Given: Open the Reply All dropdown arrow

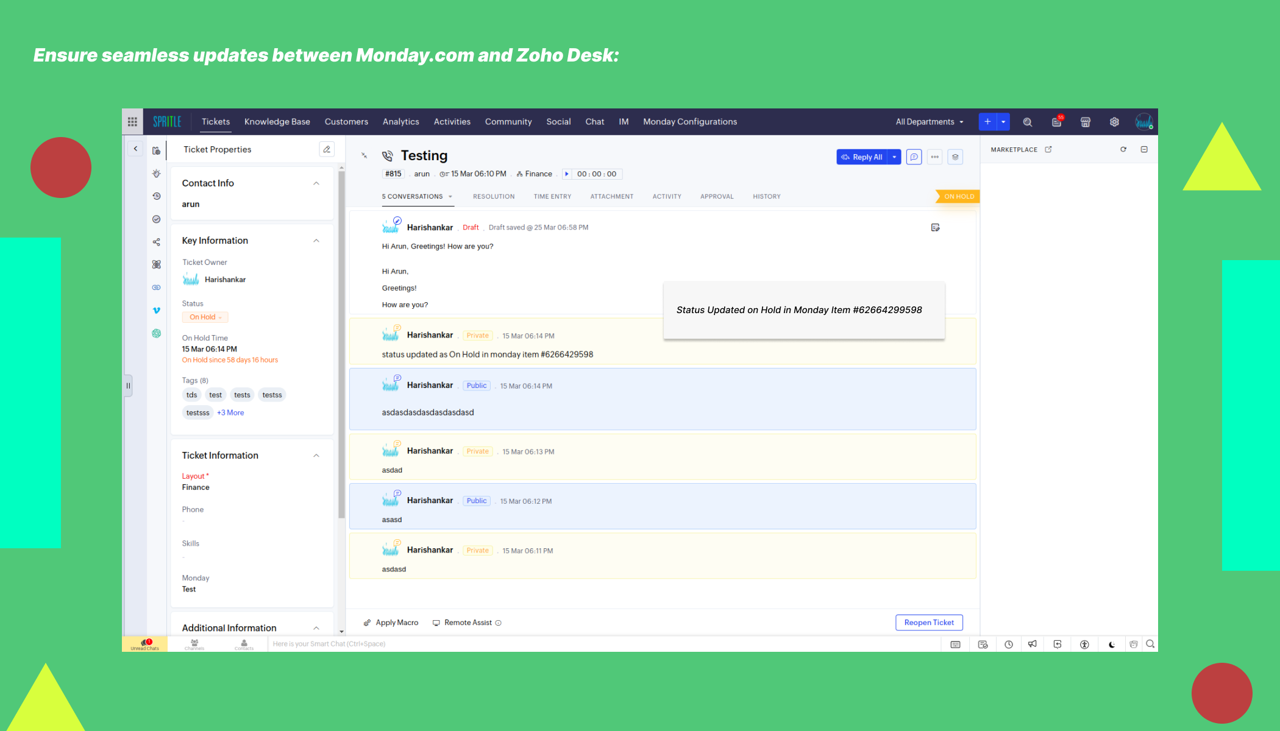Looking at the screenshot, I should coord(894,157).
